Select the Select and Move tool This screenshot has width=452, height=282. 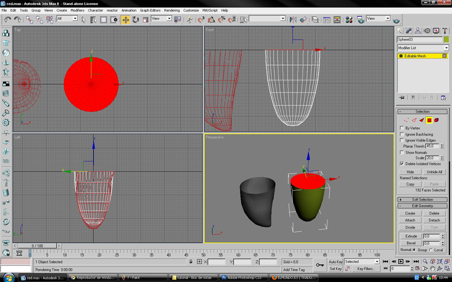(126, 19)
